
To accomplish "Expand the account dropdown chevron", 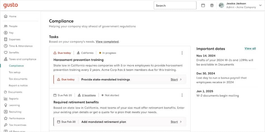I will (x=260, y=5).
